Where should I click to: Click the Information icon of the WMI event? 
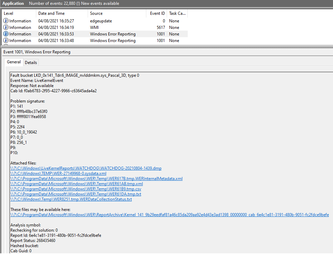click(x=6, y=27)
